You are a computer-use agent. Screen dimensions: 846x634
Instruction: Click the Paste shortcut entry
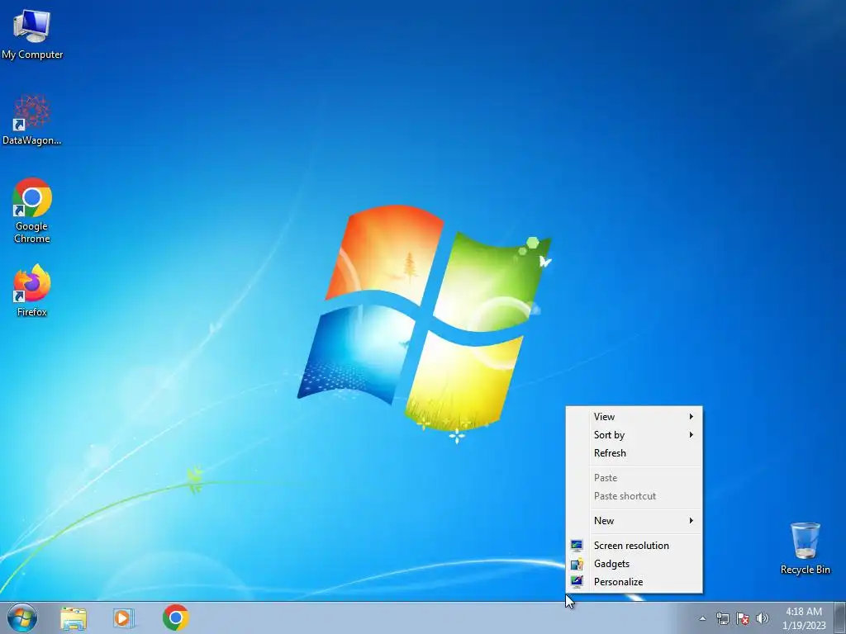(634, 496)
